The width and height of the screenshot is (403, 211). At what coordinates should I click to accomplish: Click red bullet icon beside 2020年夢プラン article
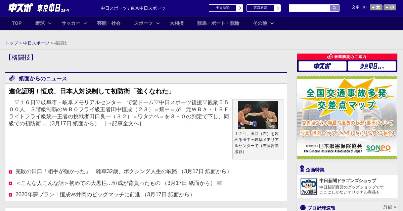point(10,195)
